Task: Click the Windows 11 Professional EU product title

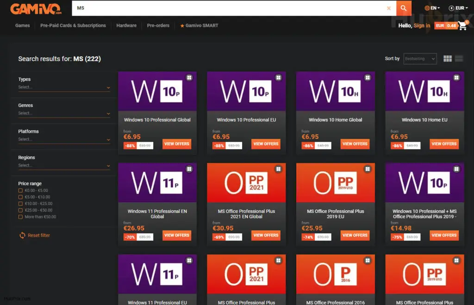Action: pyautogui.click(x=157, y=302)
